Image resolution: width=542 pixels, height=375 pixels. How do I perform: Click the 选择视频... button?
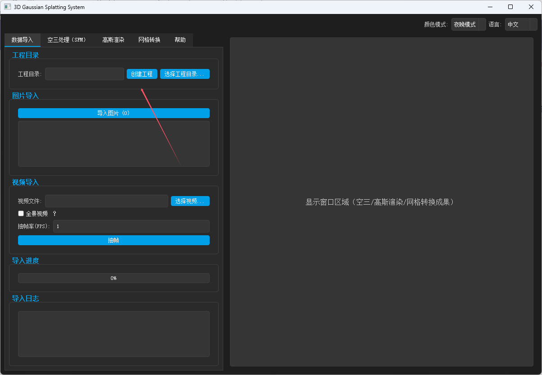(x=190, y=201)
